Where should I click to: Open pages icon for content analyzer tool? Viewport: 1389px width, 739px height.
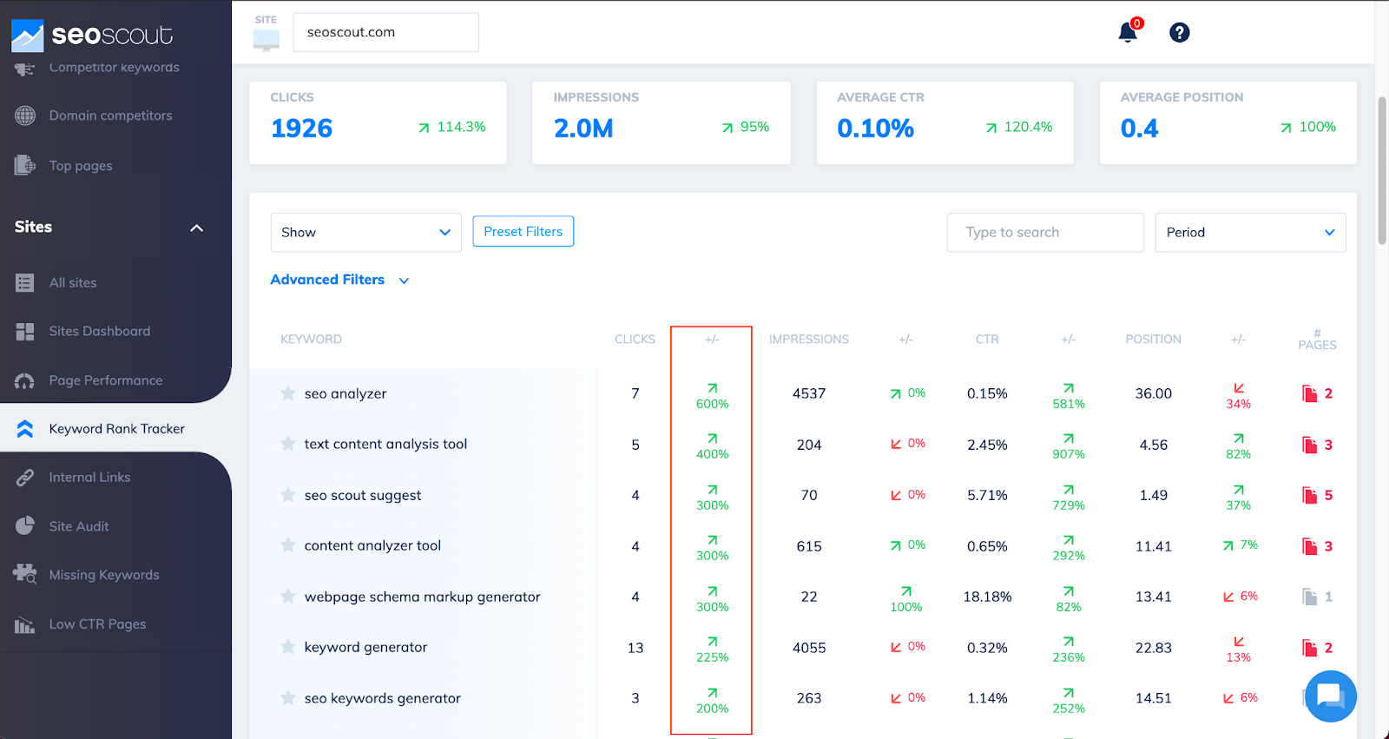point(1310,547)
